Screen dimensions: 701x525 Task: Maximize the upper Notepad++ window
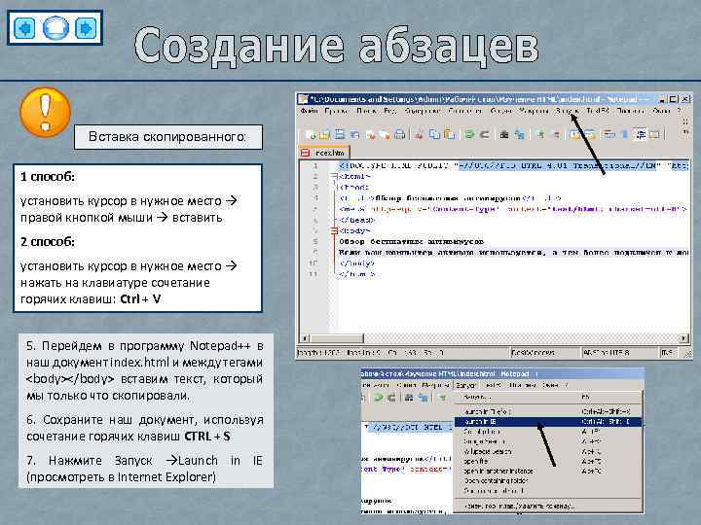(673, 99)
